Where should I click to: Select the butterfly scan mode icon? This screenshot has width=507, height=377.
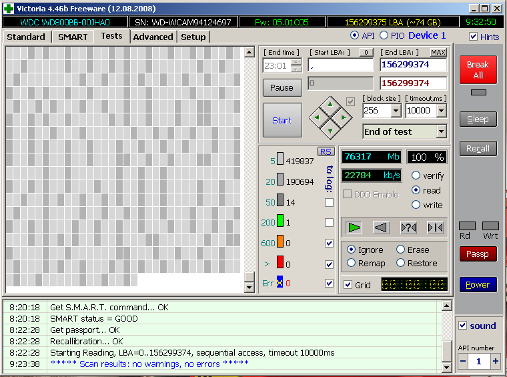[x=435, y=228]
